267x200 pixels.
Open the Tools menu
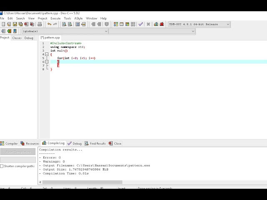tap(68, 18)
